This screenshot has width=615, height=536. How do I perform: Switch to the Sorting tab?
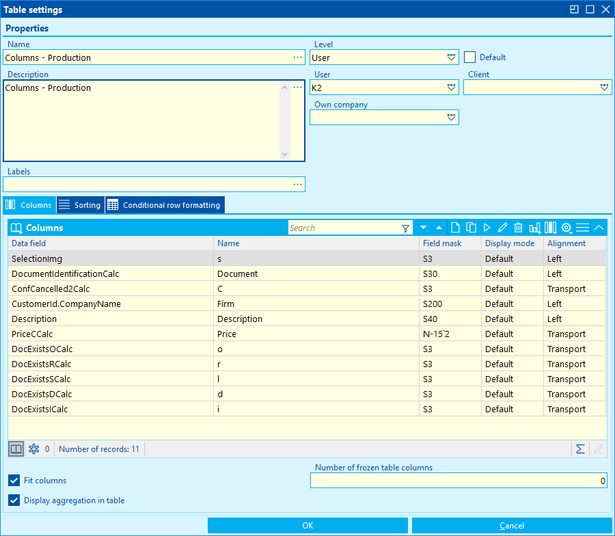80,205
